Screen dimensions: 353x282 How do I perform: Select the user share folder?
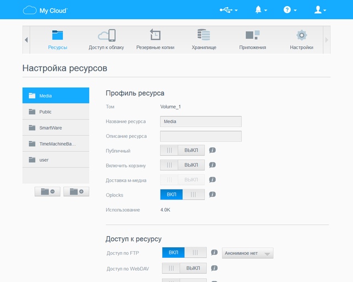pos(56,160)
